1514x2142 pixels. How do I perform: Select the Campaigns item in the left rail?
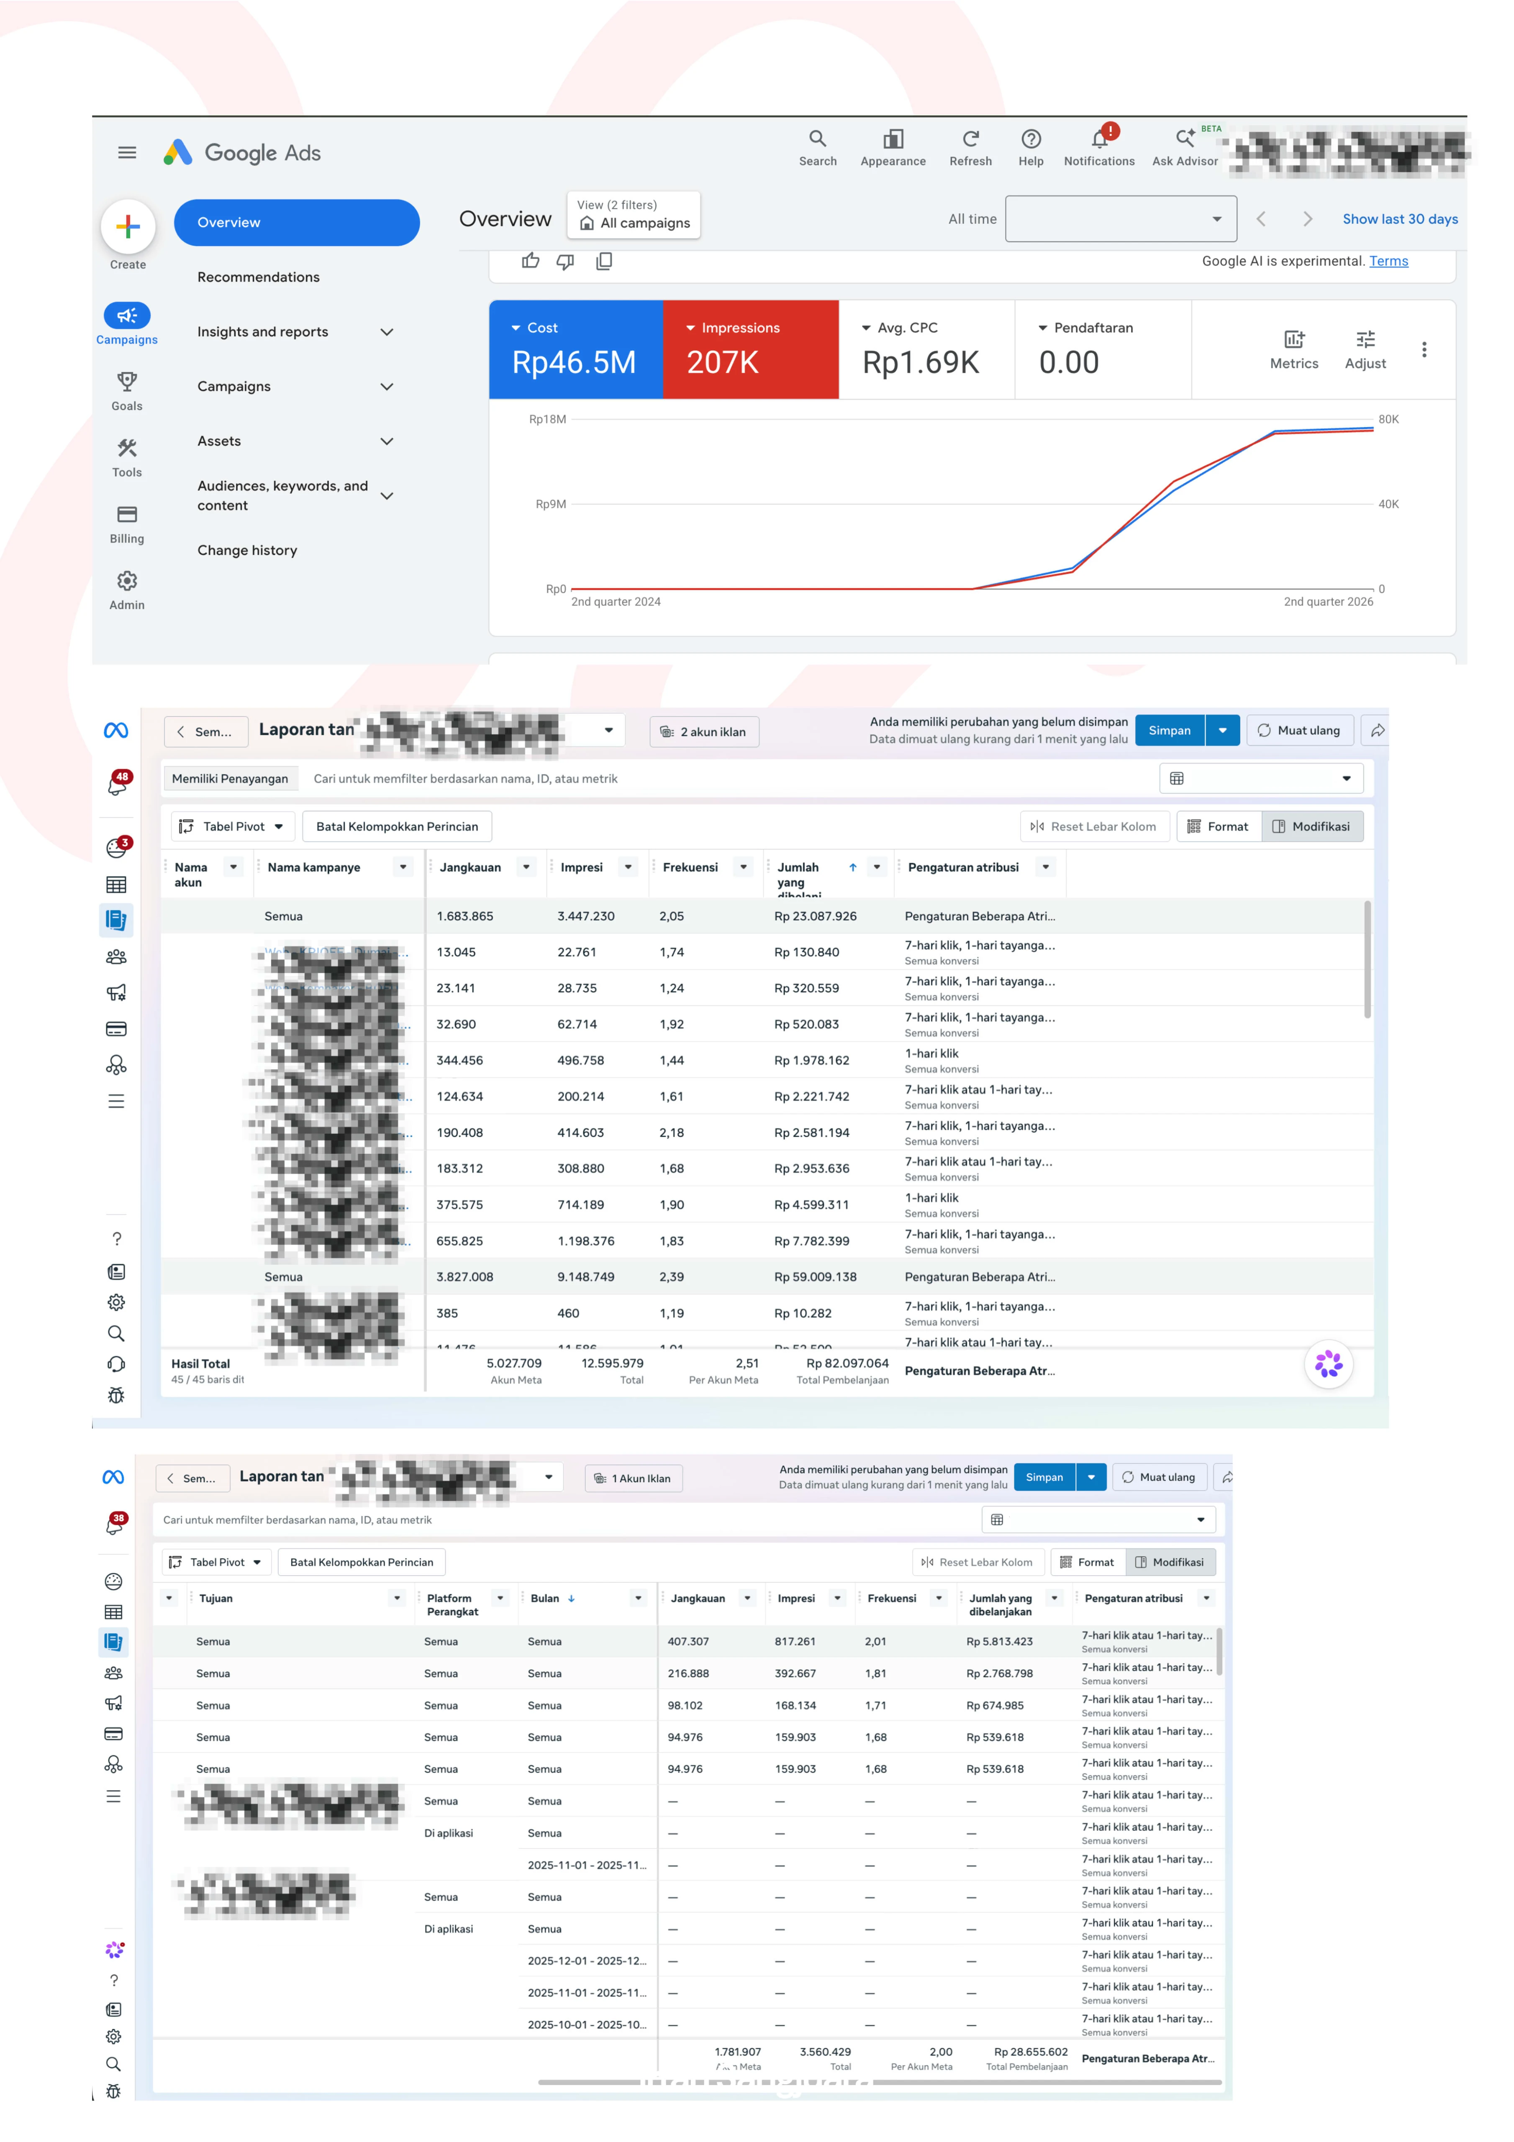[127, 324]
